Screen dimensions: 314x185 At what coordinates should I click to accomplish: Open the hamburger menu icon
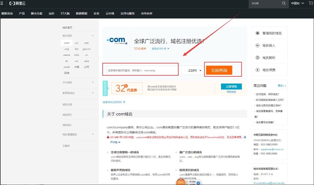(x=2, y=3)
